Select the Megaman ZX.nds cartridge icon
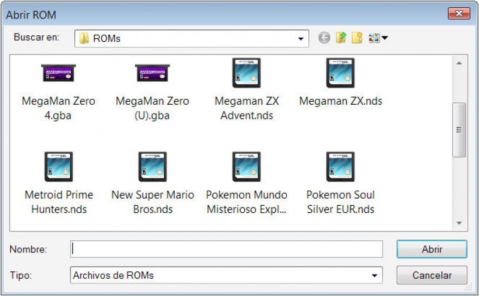Viewport: 479px width, 296px height. click(x=340, y=73)
